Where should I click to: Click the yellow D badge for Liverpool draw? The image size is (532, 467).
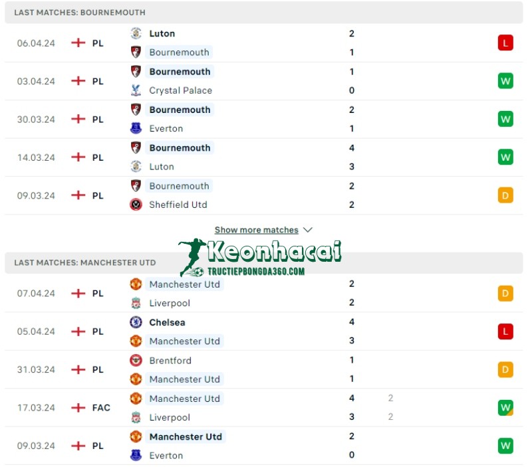[x=505, y=293]
